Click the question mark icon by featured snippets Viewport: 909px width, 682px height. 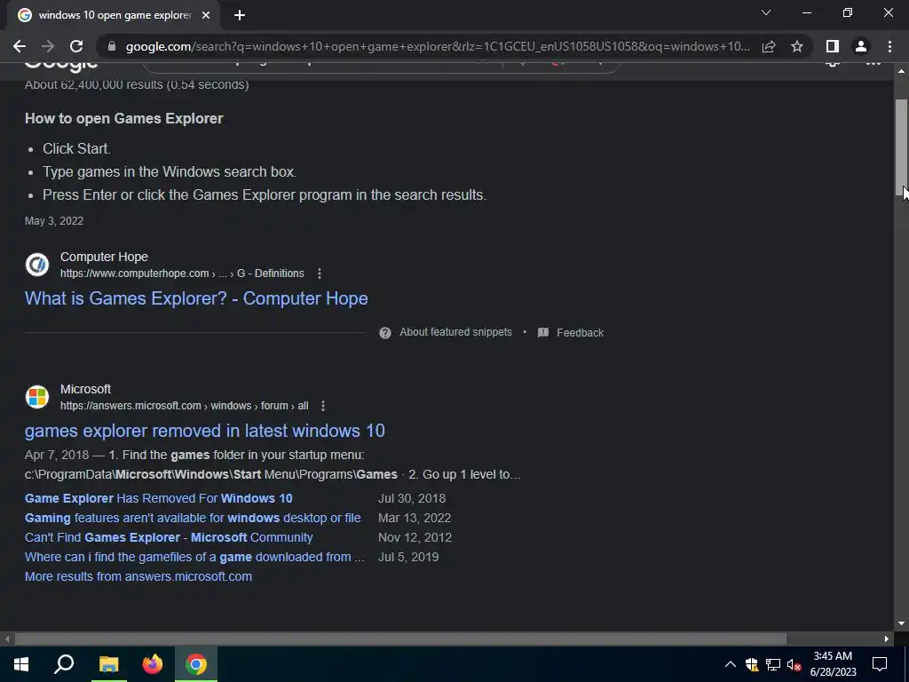[385, 333]
